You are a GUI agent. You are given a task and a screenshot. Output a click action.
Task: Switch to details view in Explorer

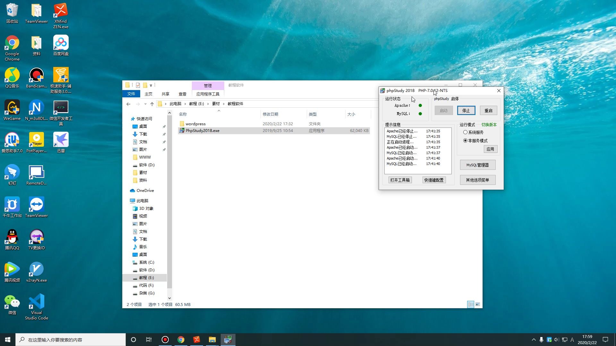471,304
